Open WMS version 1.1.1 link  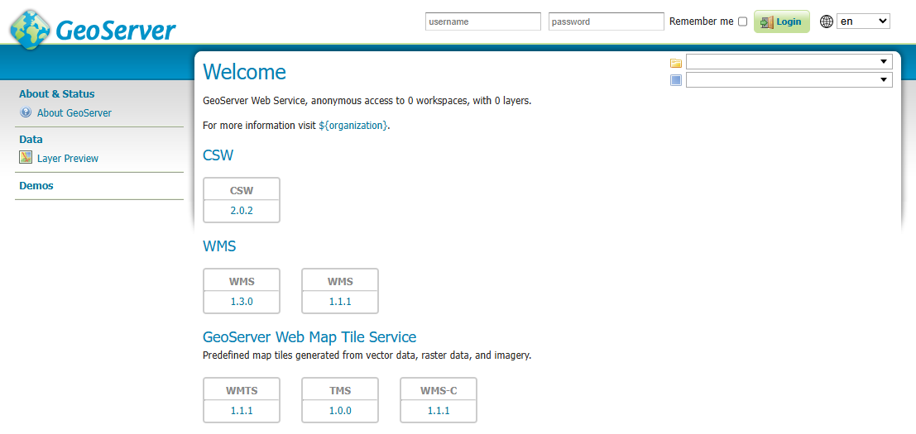340,302
